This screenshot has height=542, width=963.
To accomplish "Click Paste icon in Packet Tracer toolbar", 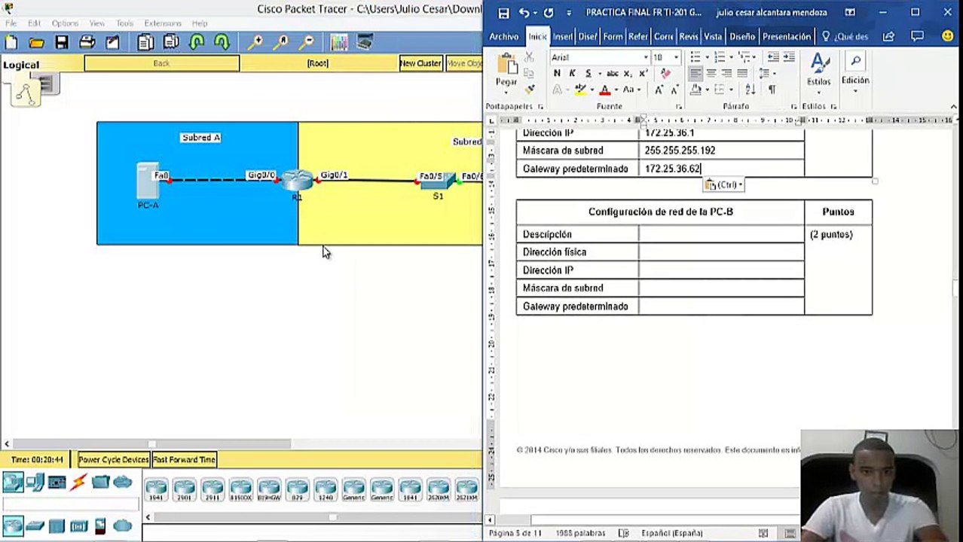I will (171, 43).
